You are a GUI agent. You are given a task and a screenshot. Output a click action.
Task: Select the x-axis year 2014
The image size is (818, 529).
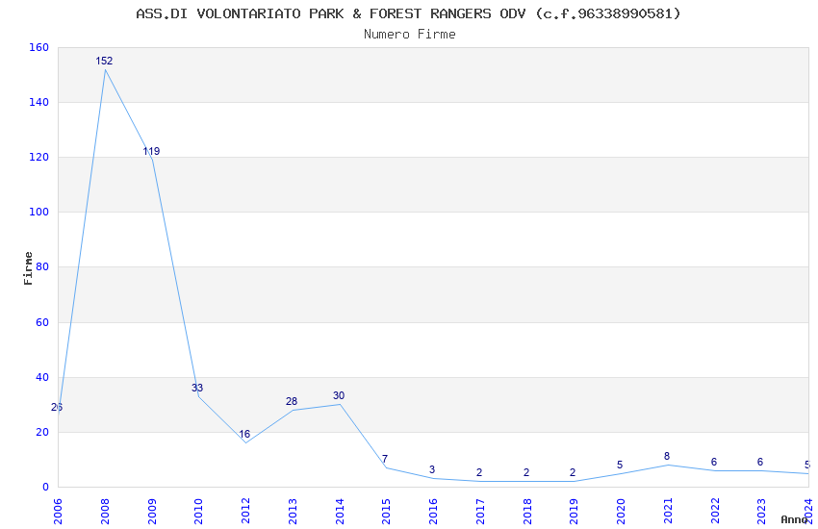point(340,512)
